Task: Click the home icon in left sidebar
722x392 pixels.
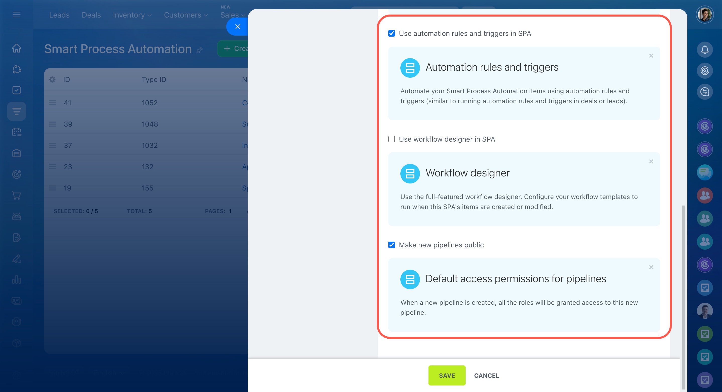Action: pyautogui.click(x=17, y=48)
